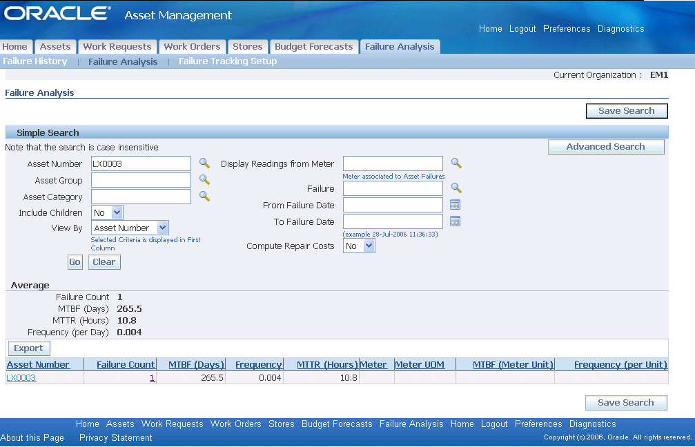Click Logout link in top header
Image resolution: width=695 pixels, height=447 pixels.
(522, 29)
